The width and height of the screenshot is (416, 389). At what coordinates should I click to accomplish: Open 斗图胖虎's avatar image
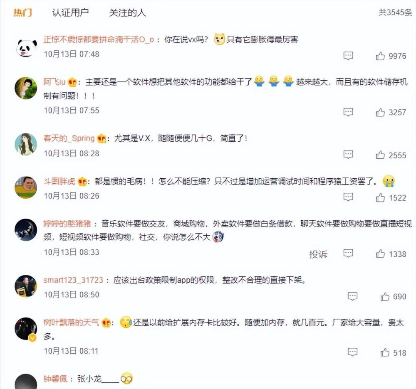pos(26,187)
